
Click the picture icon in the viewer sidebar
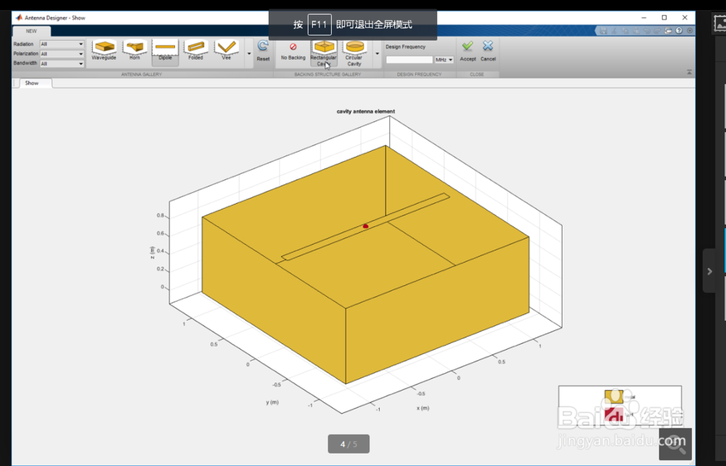pyautogui.click(x=719, y=23)
